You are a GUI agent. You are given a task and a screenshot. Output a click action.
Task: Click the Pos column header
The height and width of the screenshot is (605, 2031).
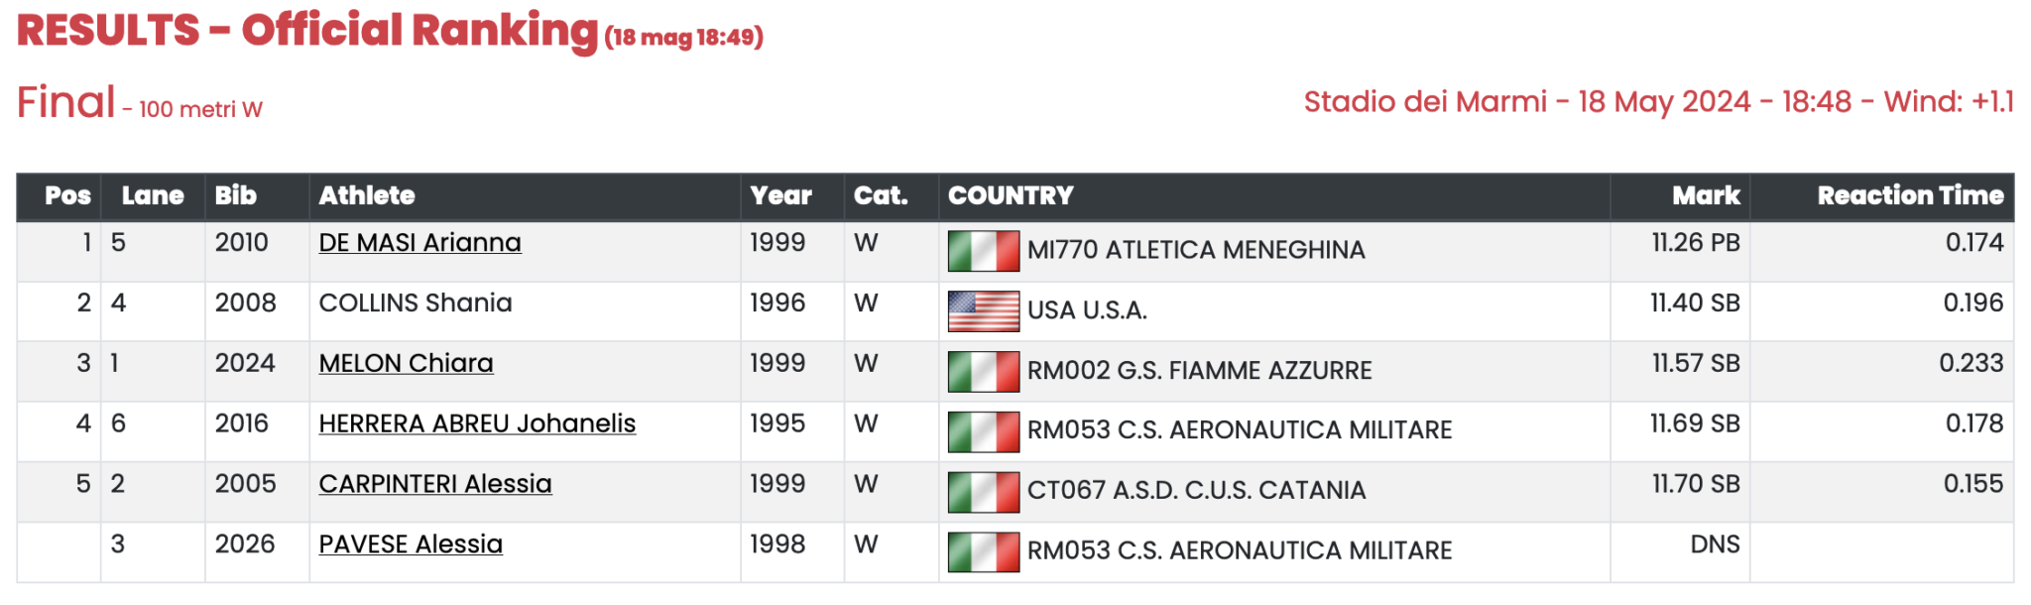[67, 195]
